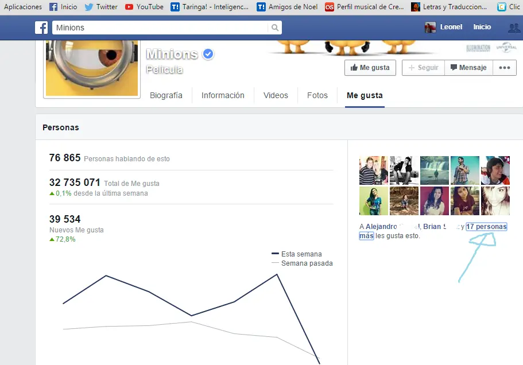
Task: Click the Minions page title
Action: pyautogui.click(x=172, y=54)
